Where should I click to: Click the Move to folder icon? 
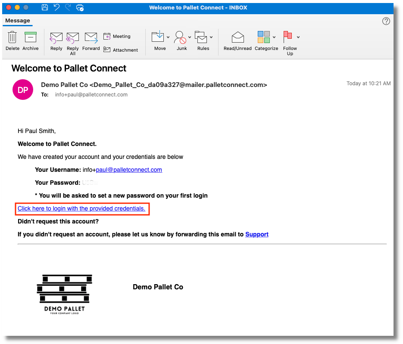(158, 37)
